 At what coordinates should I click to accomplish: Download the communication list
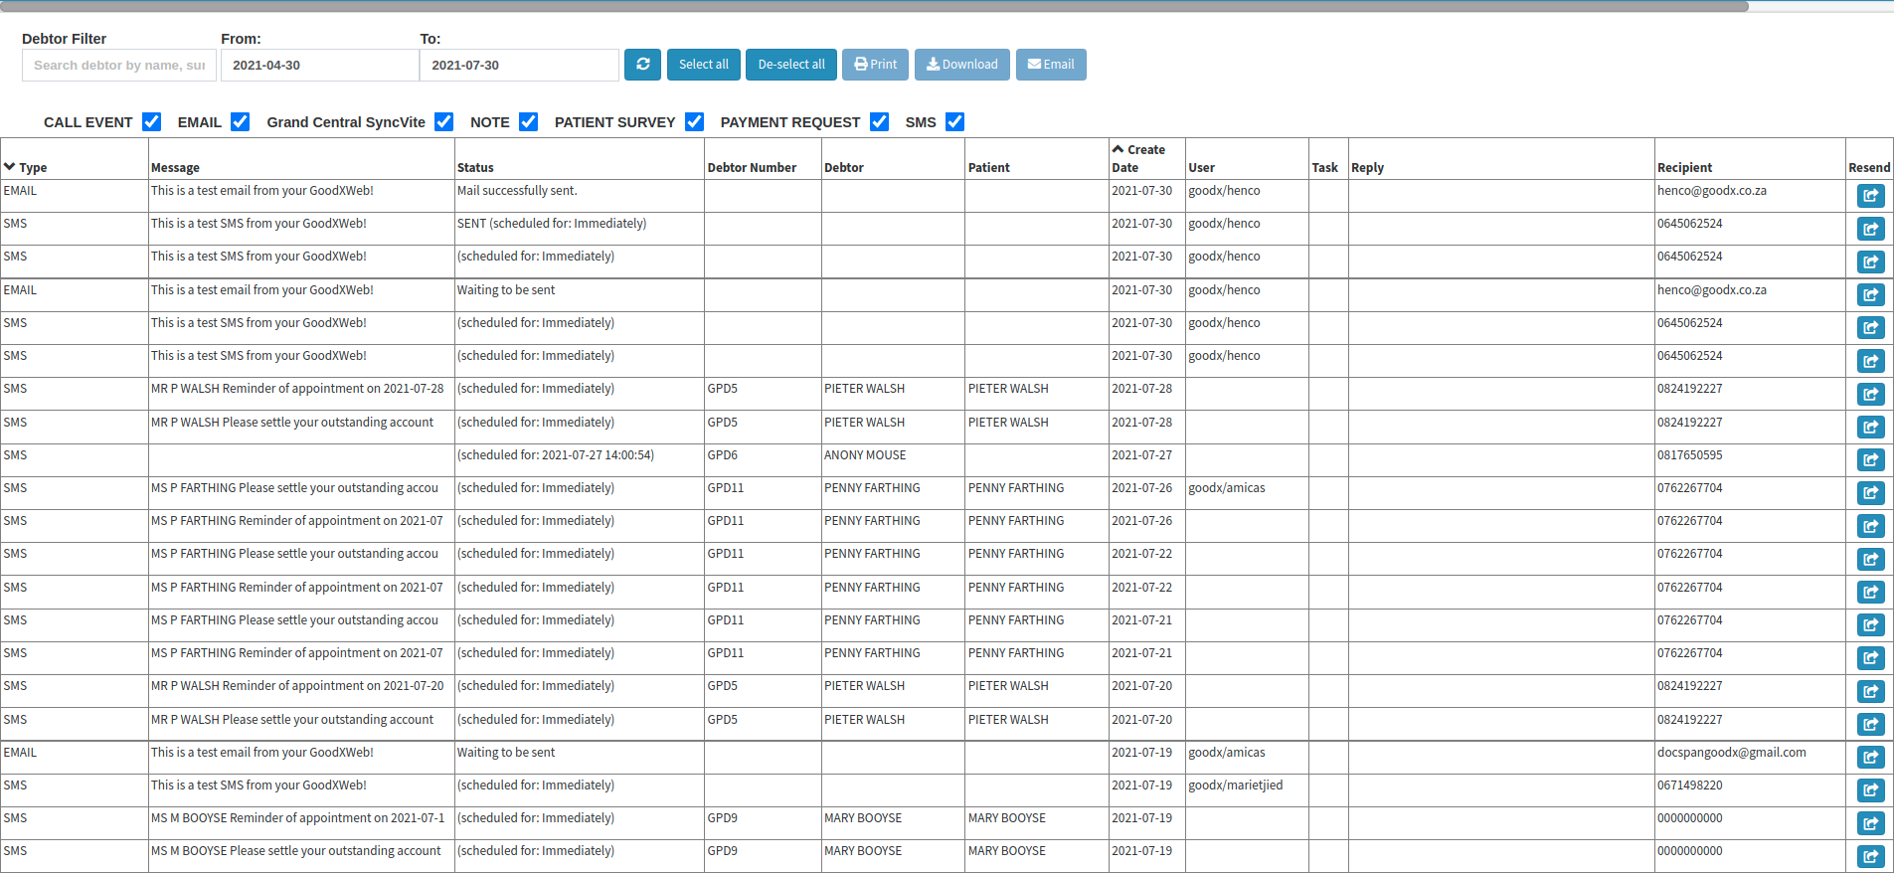click(x=961, y=65)
